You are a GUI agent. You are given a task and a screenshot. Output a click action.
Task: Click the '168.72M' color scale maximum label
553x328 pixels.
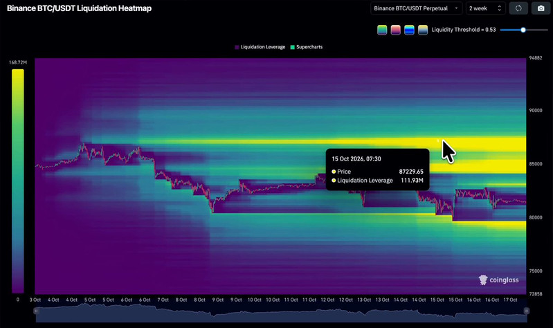tap(18, 62)
